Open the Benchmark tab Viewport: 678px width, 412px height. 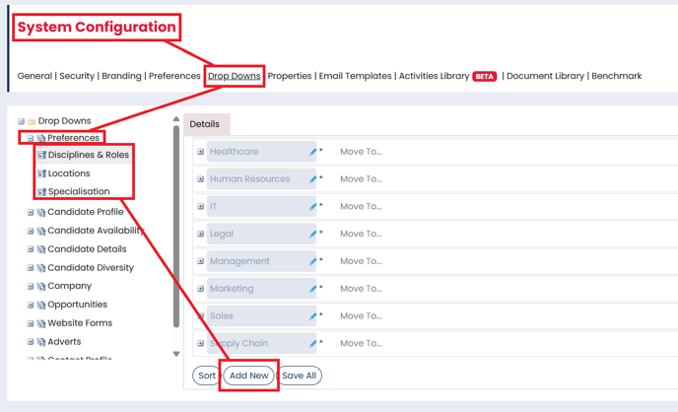tap(616, 76)
